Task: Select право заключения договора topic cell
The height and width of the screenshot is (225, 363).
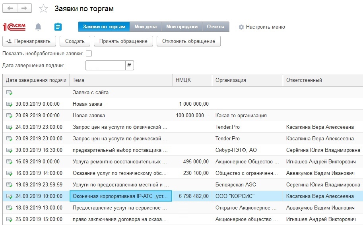Action: click(x=121, y=219)
